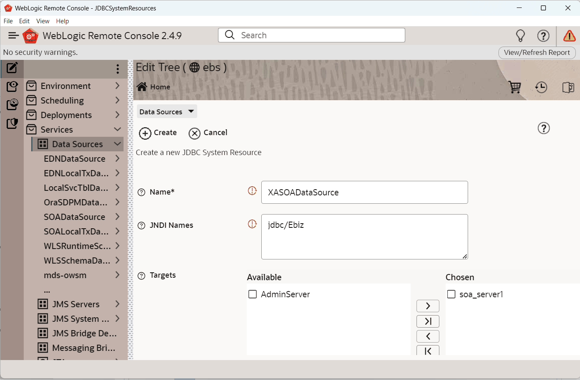
Task: Open the header help question mark icon
Action: pyautogui.click(x=543, y=36)
